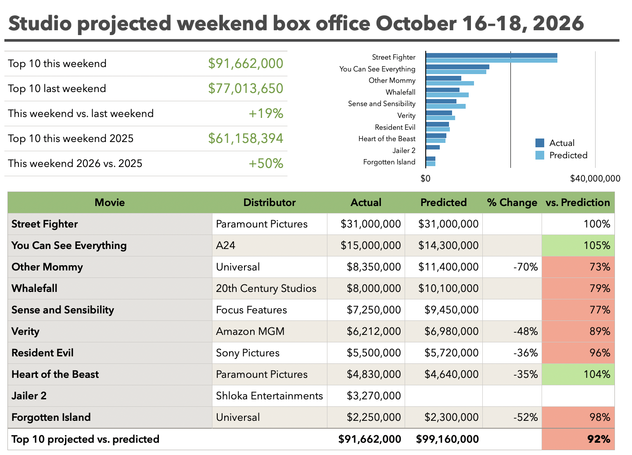Select the Focus Features distributor cell

[x=270, y=310]
